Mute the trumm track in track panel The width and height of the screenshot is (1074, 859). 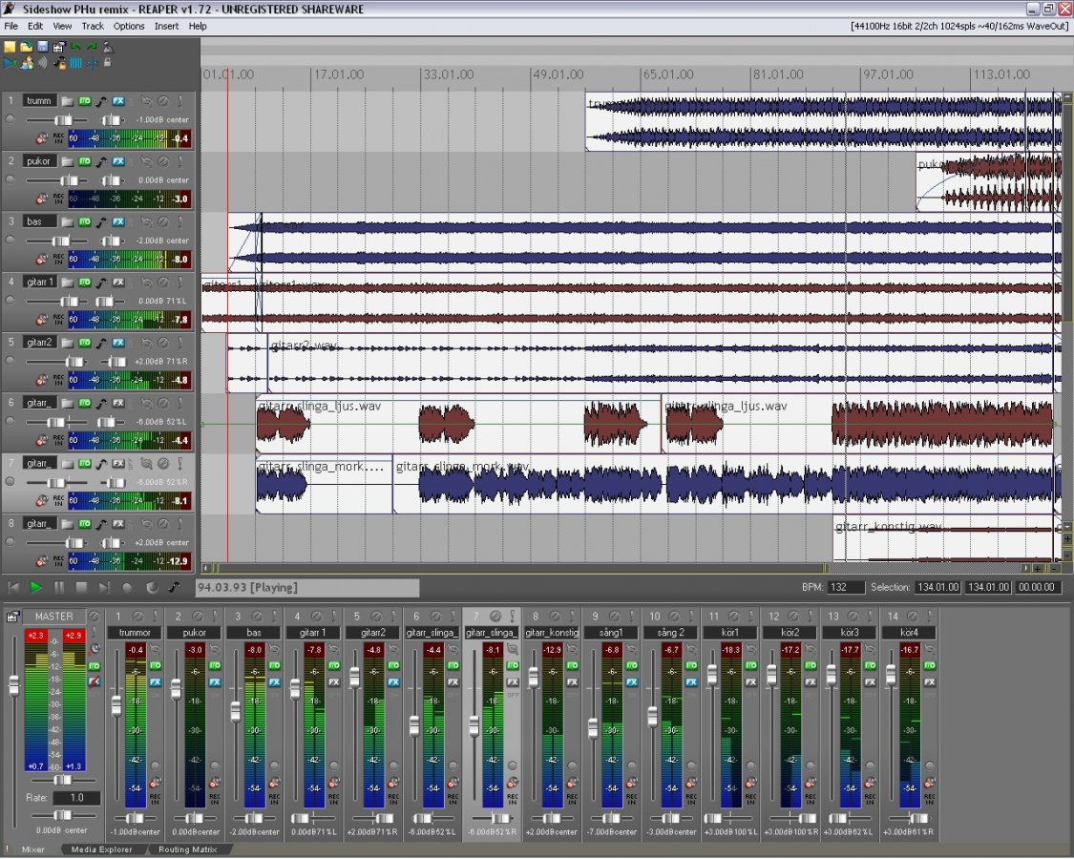(163, 100)
